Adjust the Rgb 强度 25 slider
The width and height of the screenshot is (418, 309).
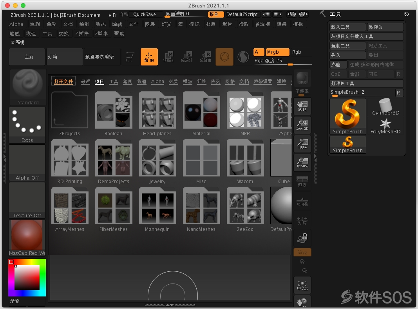[282, 61]
